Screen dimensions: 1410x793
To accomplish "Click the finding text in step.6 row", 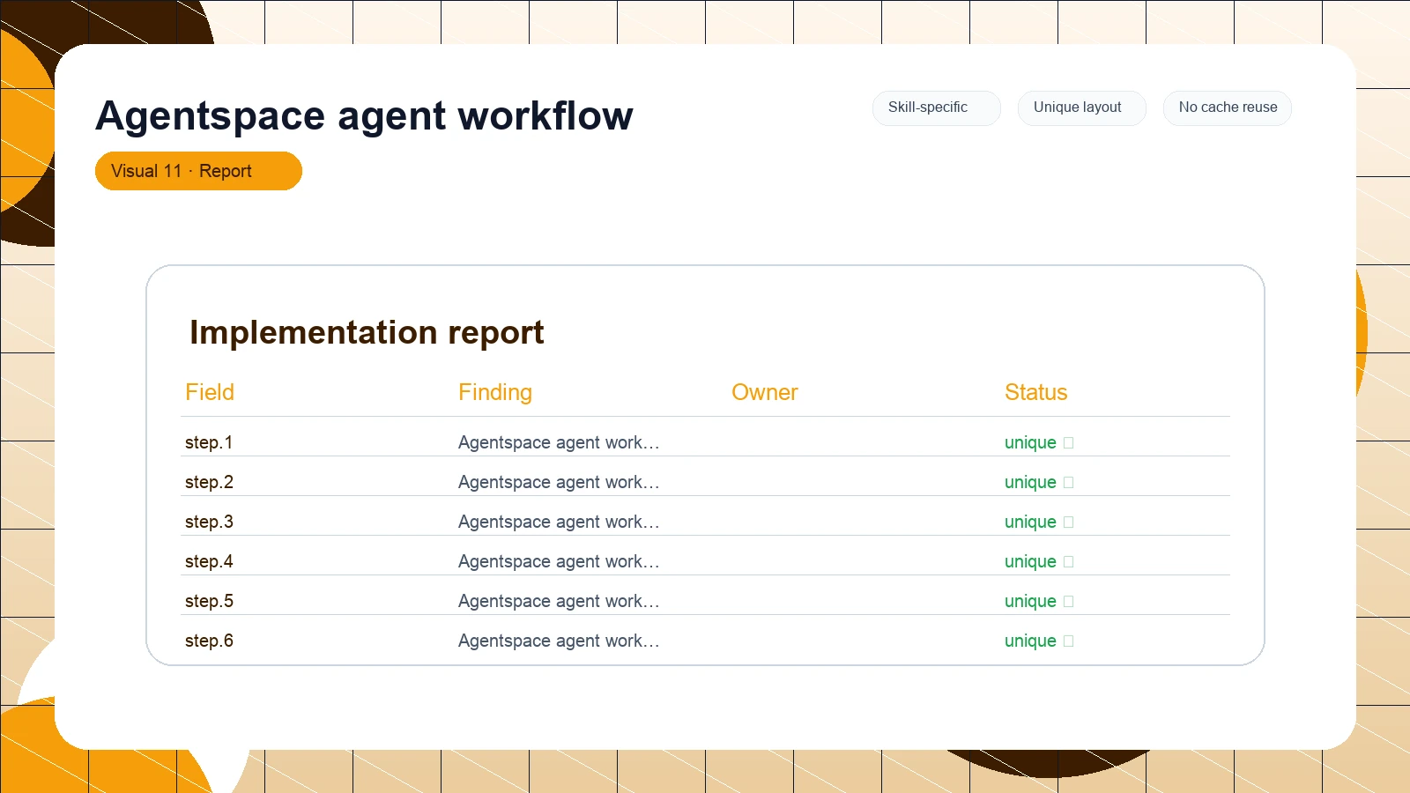I will 559,641.
